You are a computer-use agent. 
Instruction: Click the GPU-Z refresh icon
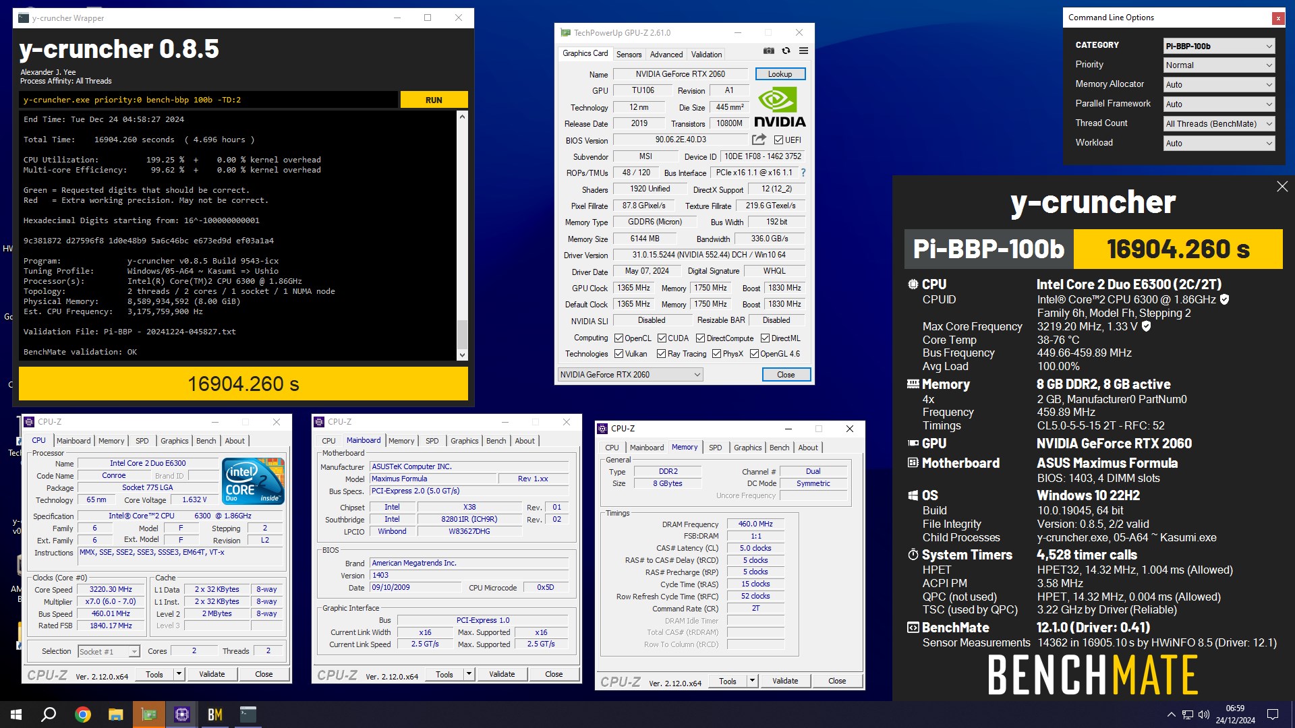[786, 51]
